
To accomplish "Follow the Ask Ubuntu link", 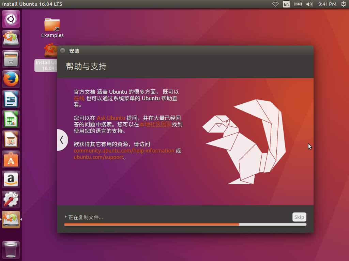I will click(x=111, y=118).
